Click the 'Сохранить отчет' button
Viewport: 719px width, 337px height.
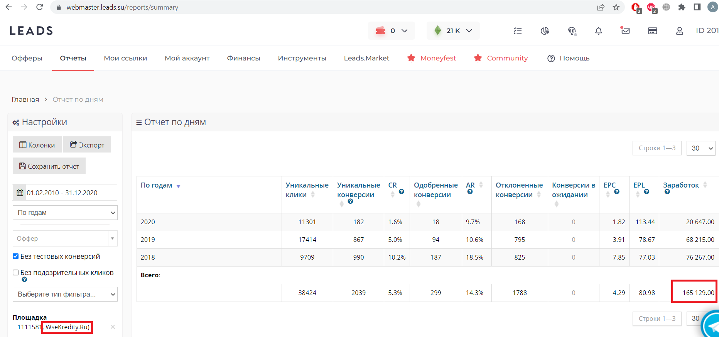(x=49, y=166)
